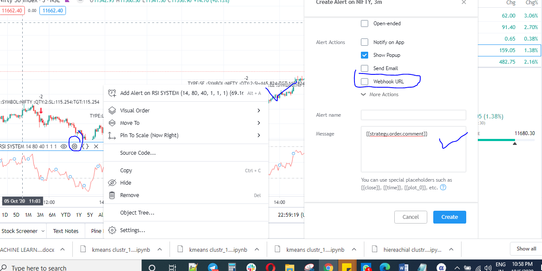Open RSI SYSTEM settings via the gear icon
The image size is (542, 271).
coord(74,146)
